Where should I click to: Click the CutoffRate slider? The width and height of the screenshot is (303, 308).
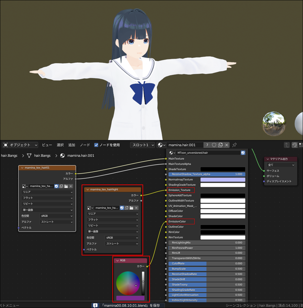click(207, 263)
